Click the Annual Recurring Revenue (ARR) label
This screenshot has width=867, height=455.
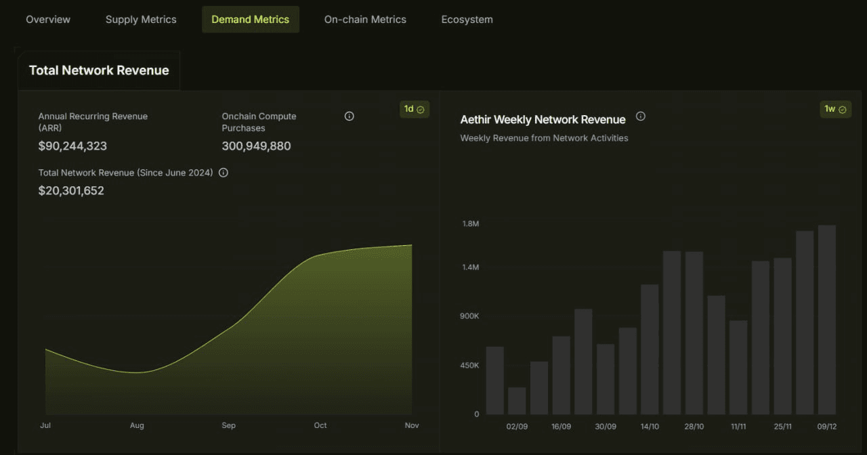pos(93,122)
